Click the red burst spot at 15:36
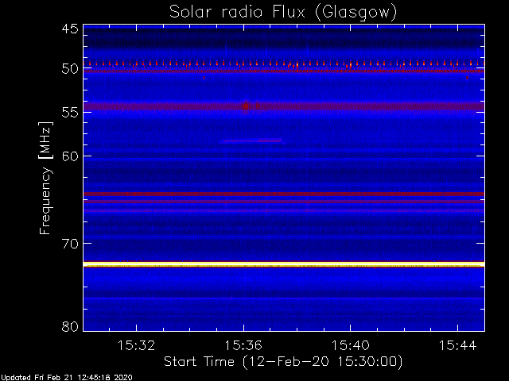This screenshot has height=381, width=509. coord(246,106)
